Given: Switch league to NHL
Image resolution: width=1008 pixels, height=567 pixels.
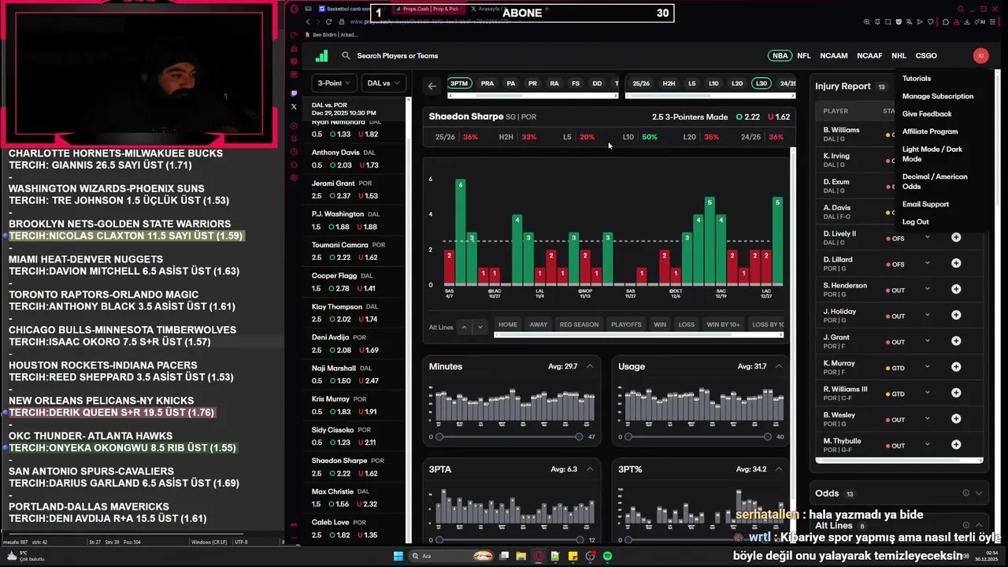Looking at the screenshot, I should pyautogui.click(x=899, y=56).
